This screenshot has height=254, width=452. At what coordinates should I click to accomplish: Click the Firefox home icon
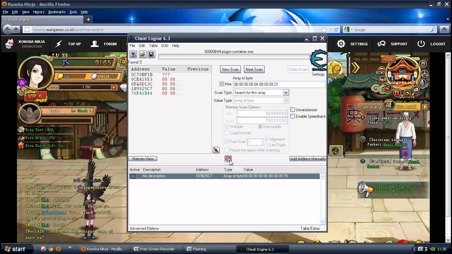click(x=444, y=30)
